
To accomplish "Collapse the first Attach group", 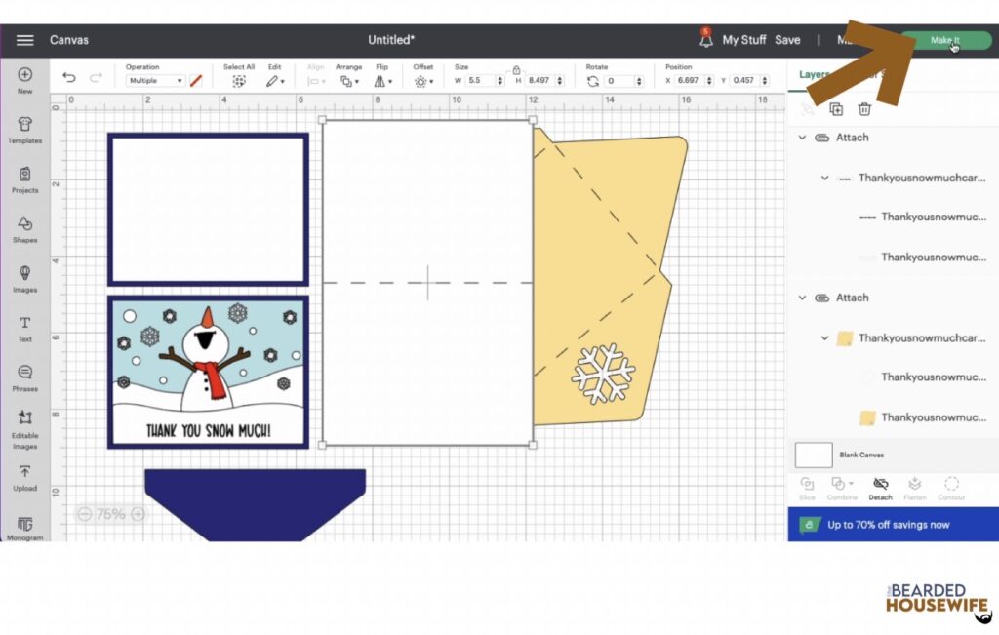I will tap(802, 138).
